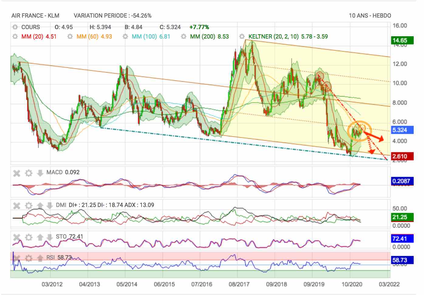The image size is (424, 295).
Task: Move RSI panel up with arrow
Action: coord(40,258)
